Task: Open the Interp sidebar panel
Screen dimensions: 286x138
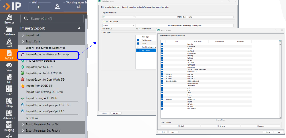Action: coord(9,103)
